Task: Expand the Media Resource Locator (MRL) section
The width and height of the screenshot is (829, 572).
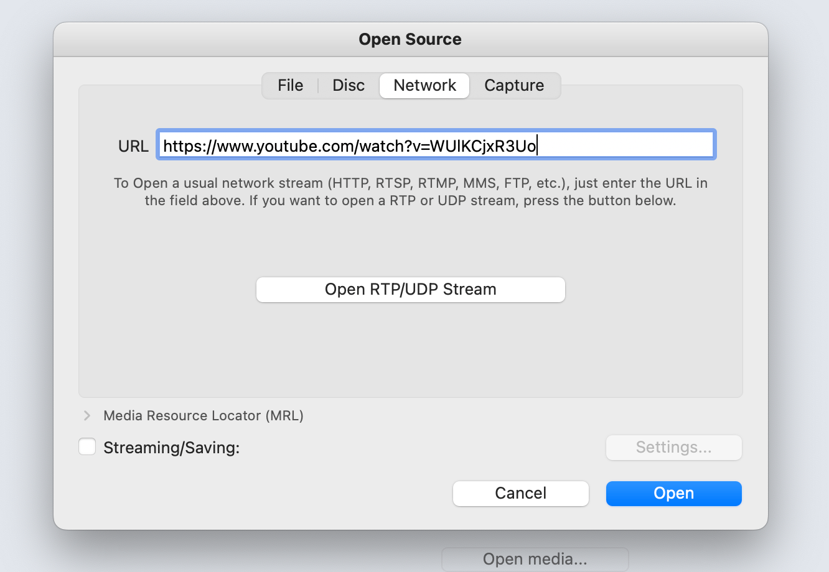Action: click(87, 415)
